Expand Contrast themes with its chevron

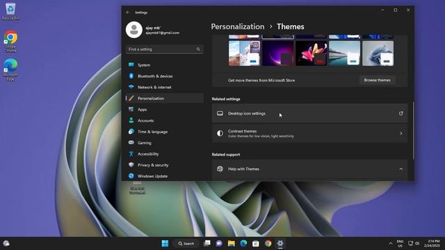click(401, 133)
